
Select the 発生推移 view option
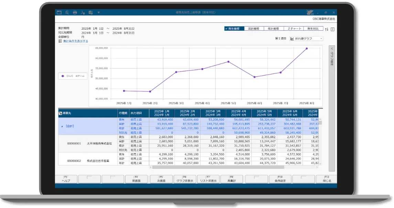234,29
